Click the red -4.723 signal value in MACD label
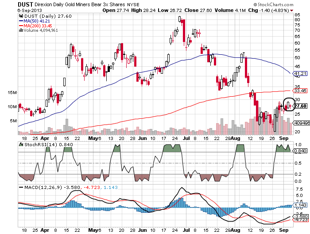The image size is (310, 234). (x=92, y=187)
